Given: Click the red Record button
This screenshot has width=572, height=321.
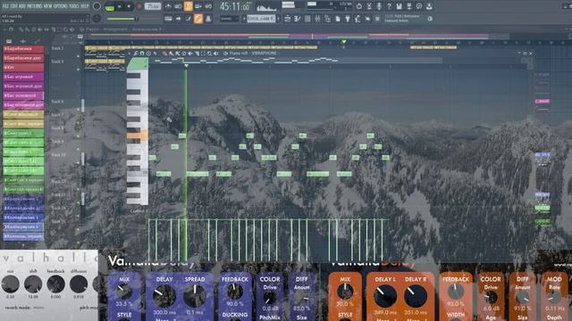Looking at the screenshot, I should (x=139, y=6).
